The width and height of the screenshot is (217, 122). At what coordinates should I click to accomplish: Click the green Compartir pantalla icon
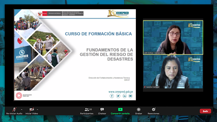[x=120, y=110]
